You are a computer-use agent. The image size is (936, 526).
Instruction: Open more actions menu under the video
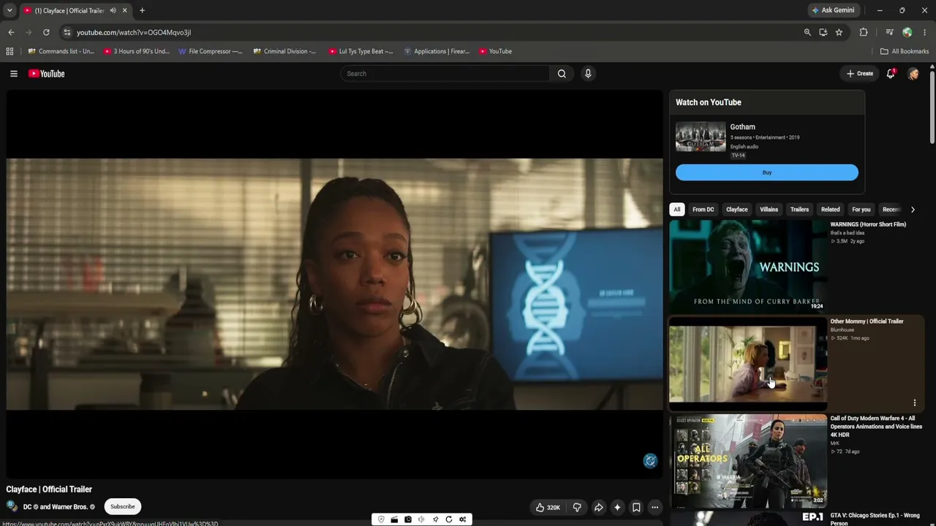click(x=655, y=508)
